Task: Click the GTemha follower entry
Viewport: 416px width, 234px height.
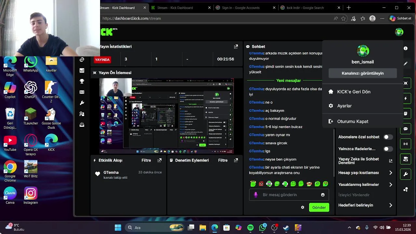Action: coord(128,175)
